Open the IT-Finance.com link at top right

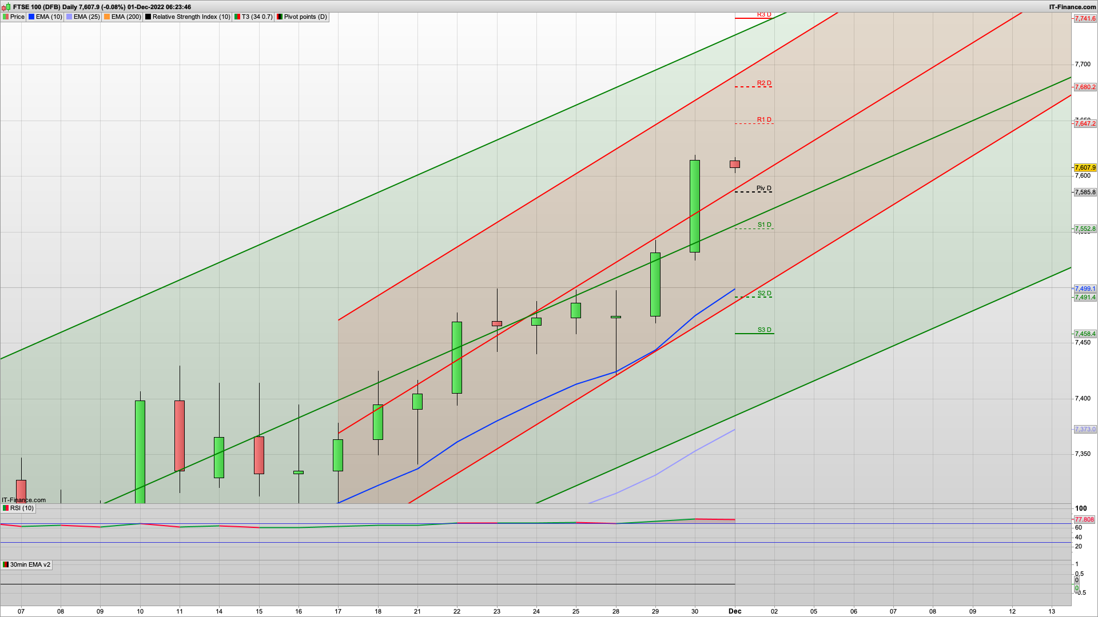tap(1079, 7)
